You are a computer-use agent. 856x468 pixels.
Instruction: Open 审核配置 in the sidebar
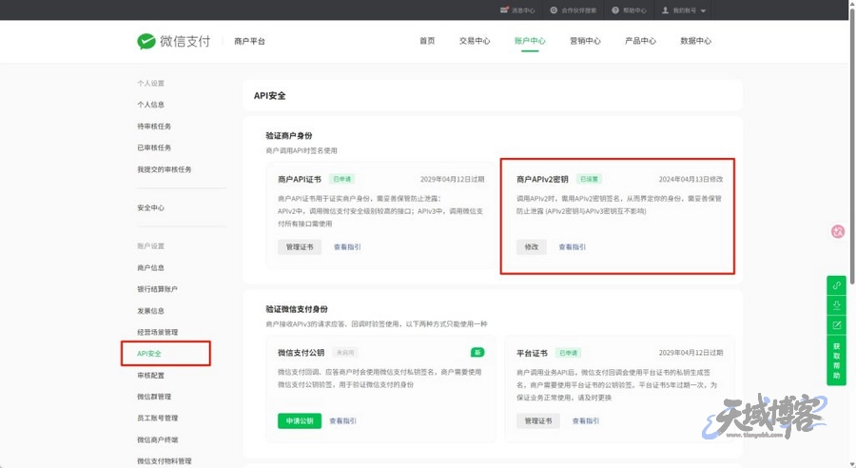coord(150,375)
